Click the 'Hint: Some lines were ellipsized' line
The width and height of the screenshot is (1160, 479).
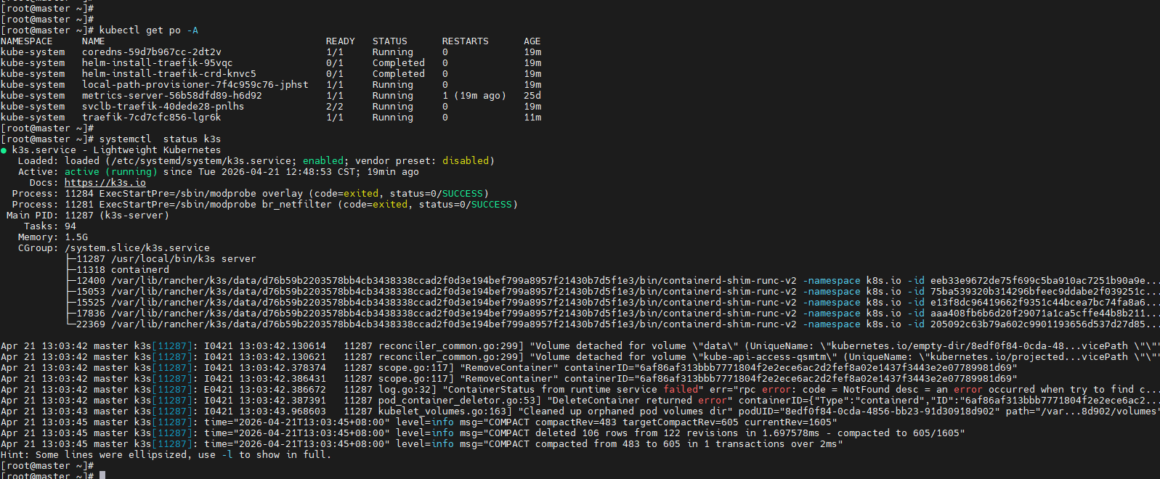point(166,455)
